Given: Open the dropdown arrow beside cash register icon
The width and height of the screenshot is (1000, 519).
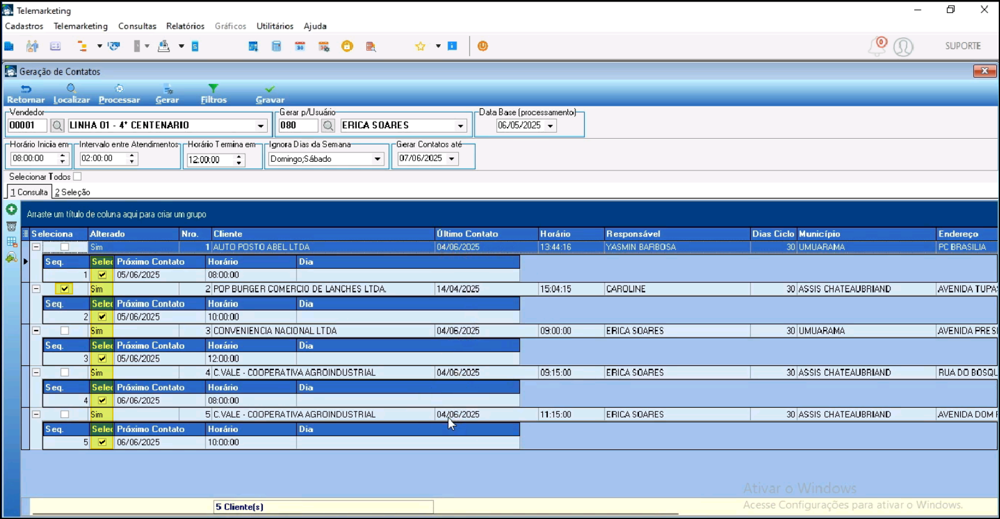Looking at the screenshot, I should coord(181,46).
